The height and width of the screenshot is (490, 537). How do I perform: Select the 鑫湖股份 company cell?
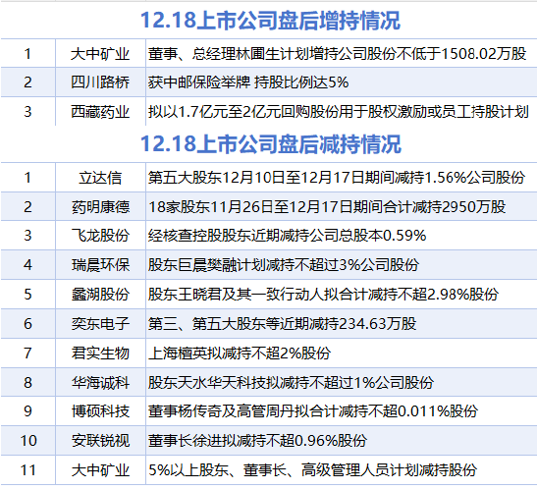tap(101, 295)
